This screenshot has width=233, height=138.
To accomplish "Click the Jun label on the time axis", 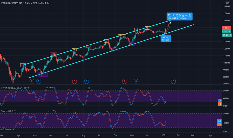I will 50,135.
